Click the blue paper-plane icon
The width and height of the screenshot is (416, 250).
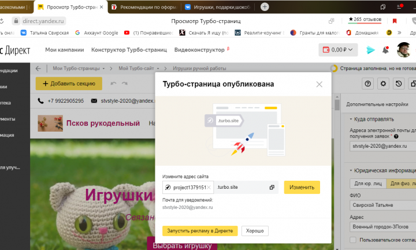370,50
